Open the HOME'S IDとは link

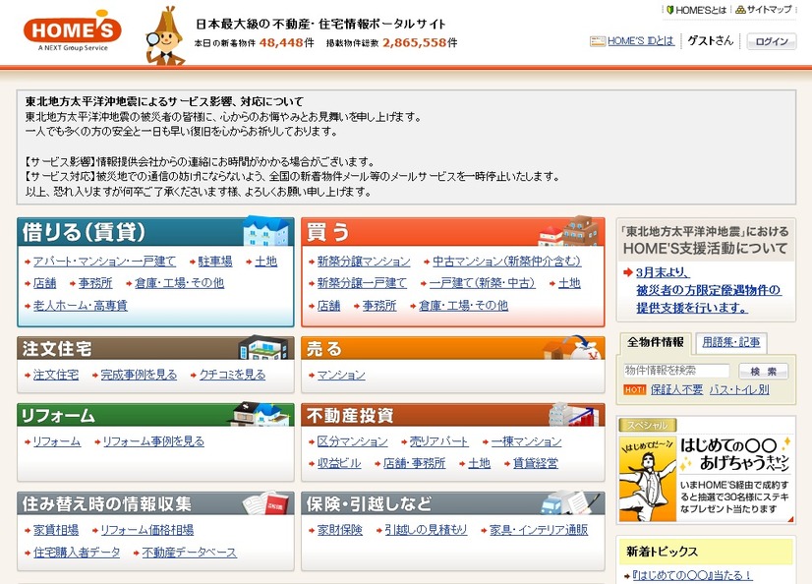[x=641, y=41]
